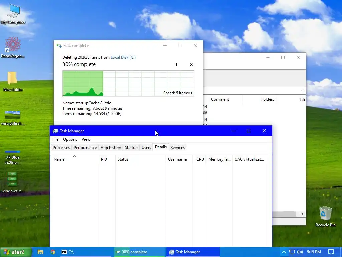Image resolution: width=342 pixels, height=257 pixels.
Task: Select the New folder desktop icon
Action: (13, 81)
